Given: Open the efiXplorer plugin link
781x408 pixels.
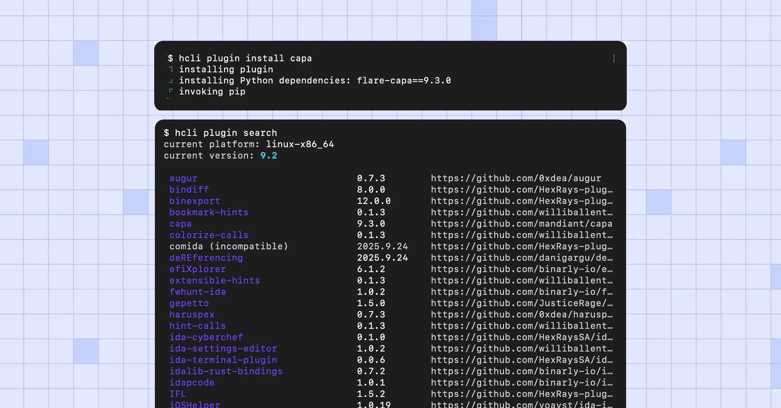Looking at the screenshot, I should (198, 269).
